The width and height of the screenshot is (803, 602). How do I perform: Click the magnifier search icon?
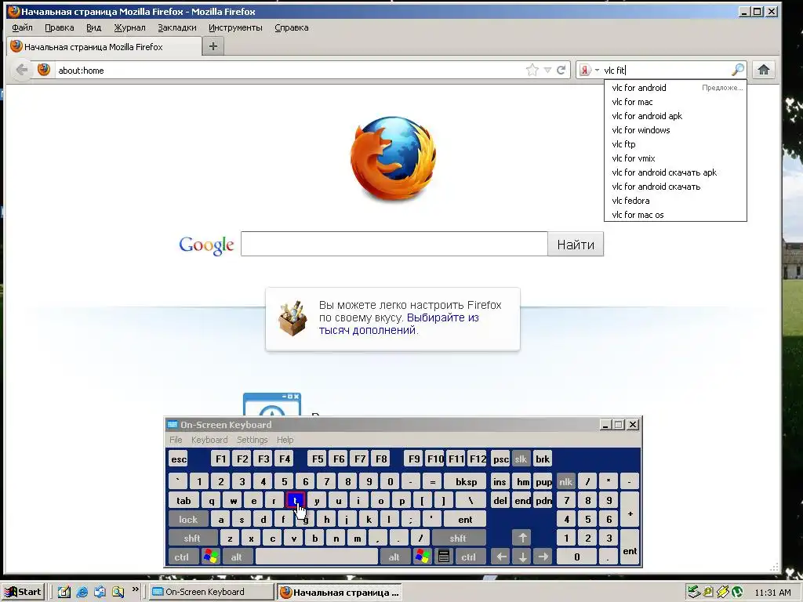click(737, 70)
